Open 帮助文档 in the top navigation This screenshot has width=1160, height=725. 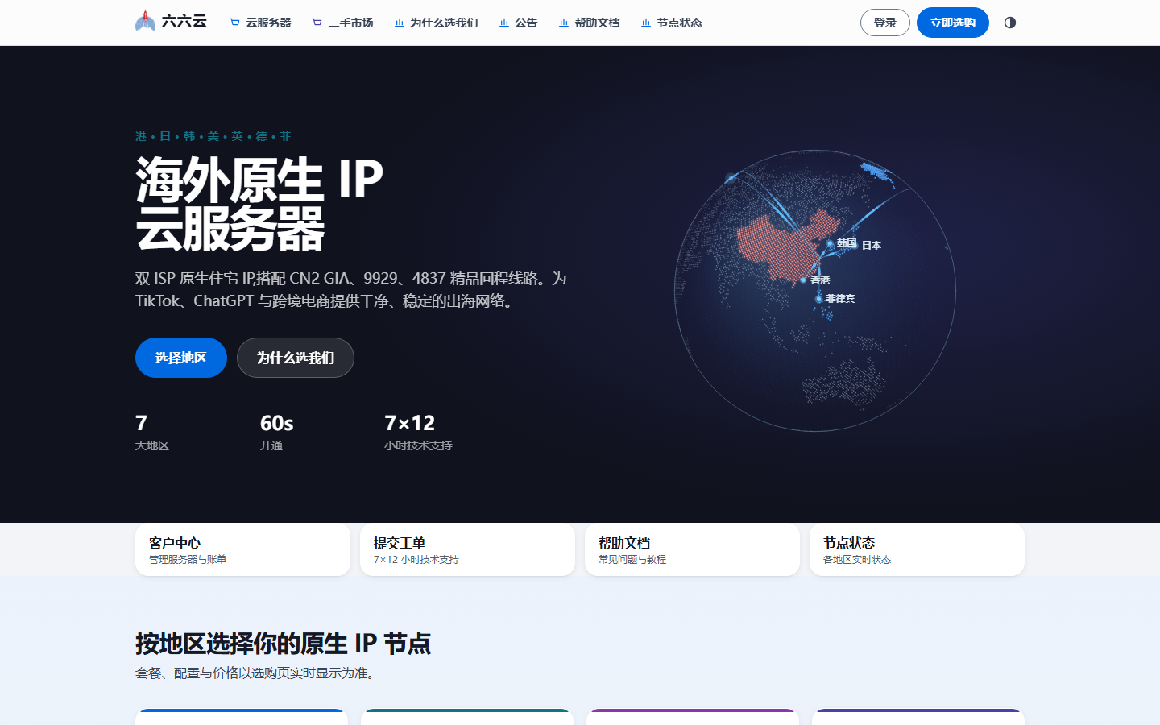point(589,23)
